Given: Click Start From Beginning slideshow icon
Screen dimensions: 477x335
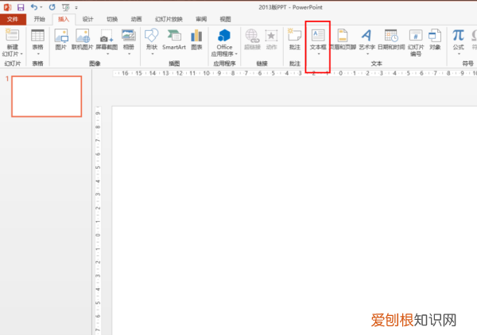Looking at the screenshot, I should coord(65,7).
